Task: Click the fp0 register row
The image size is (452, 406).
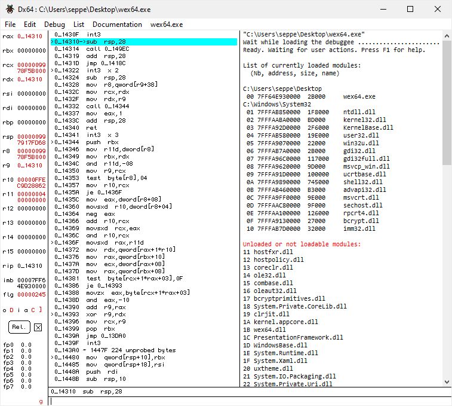Action: point(17,345)
